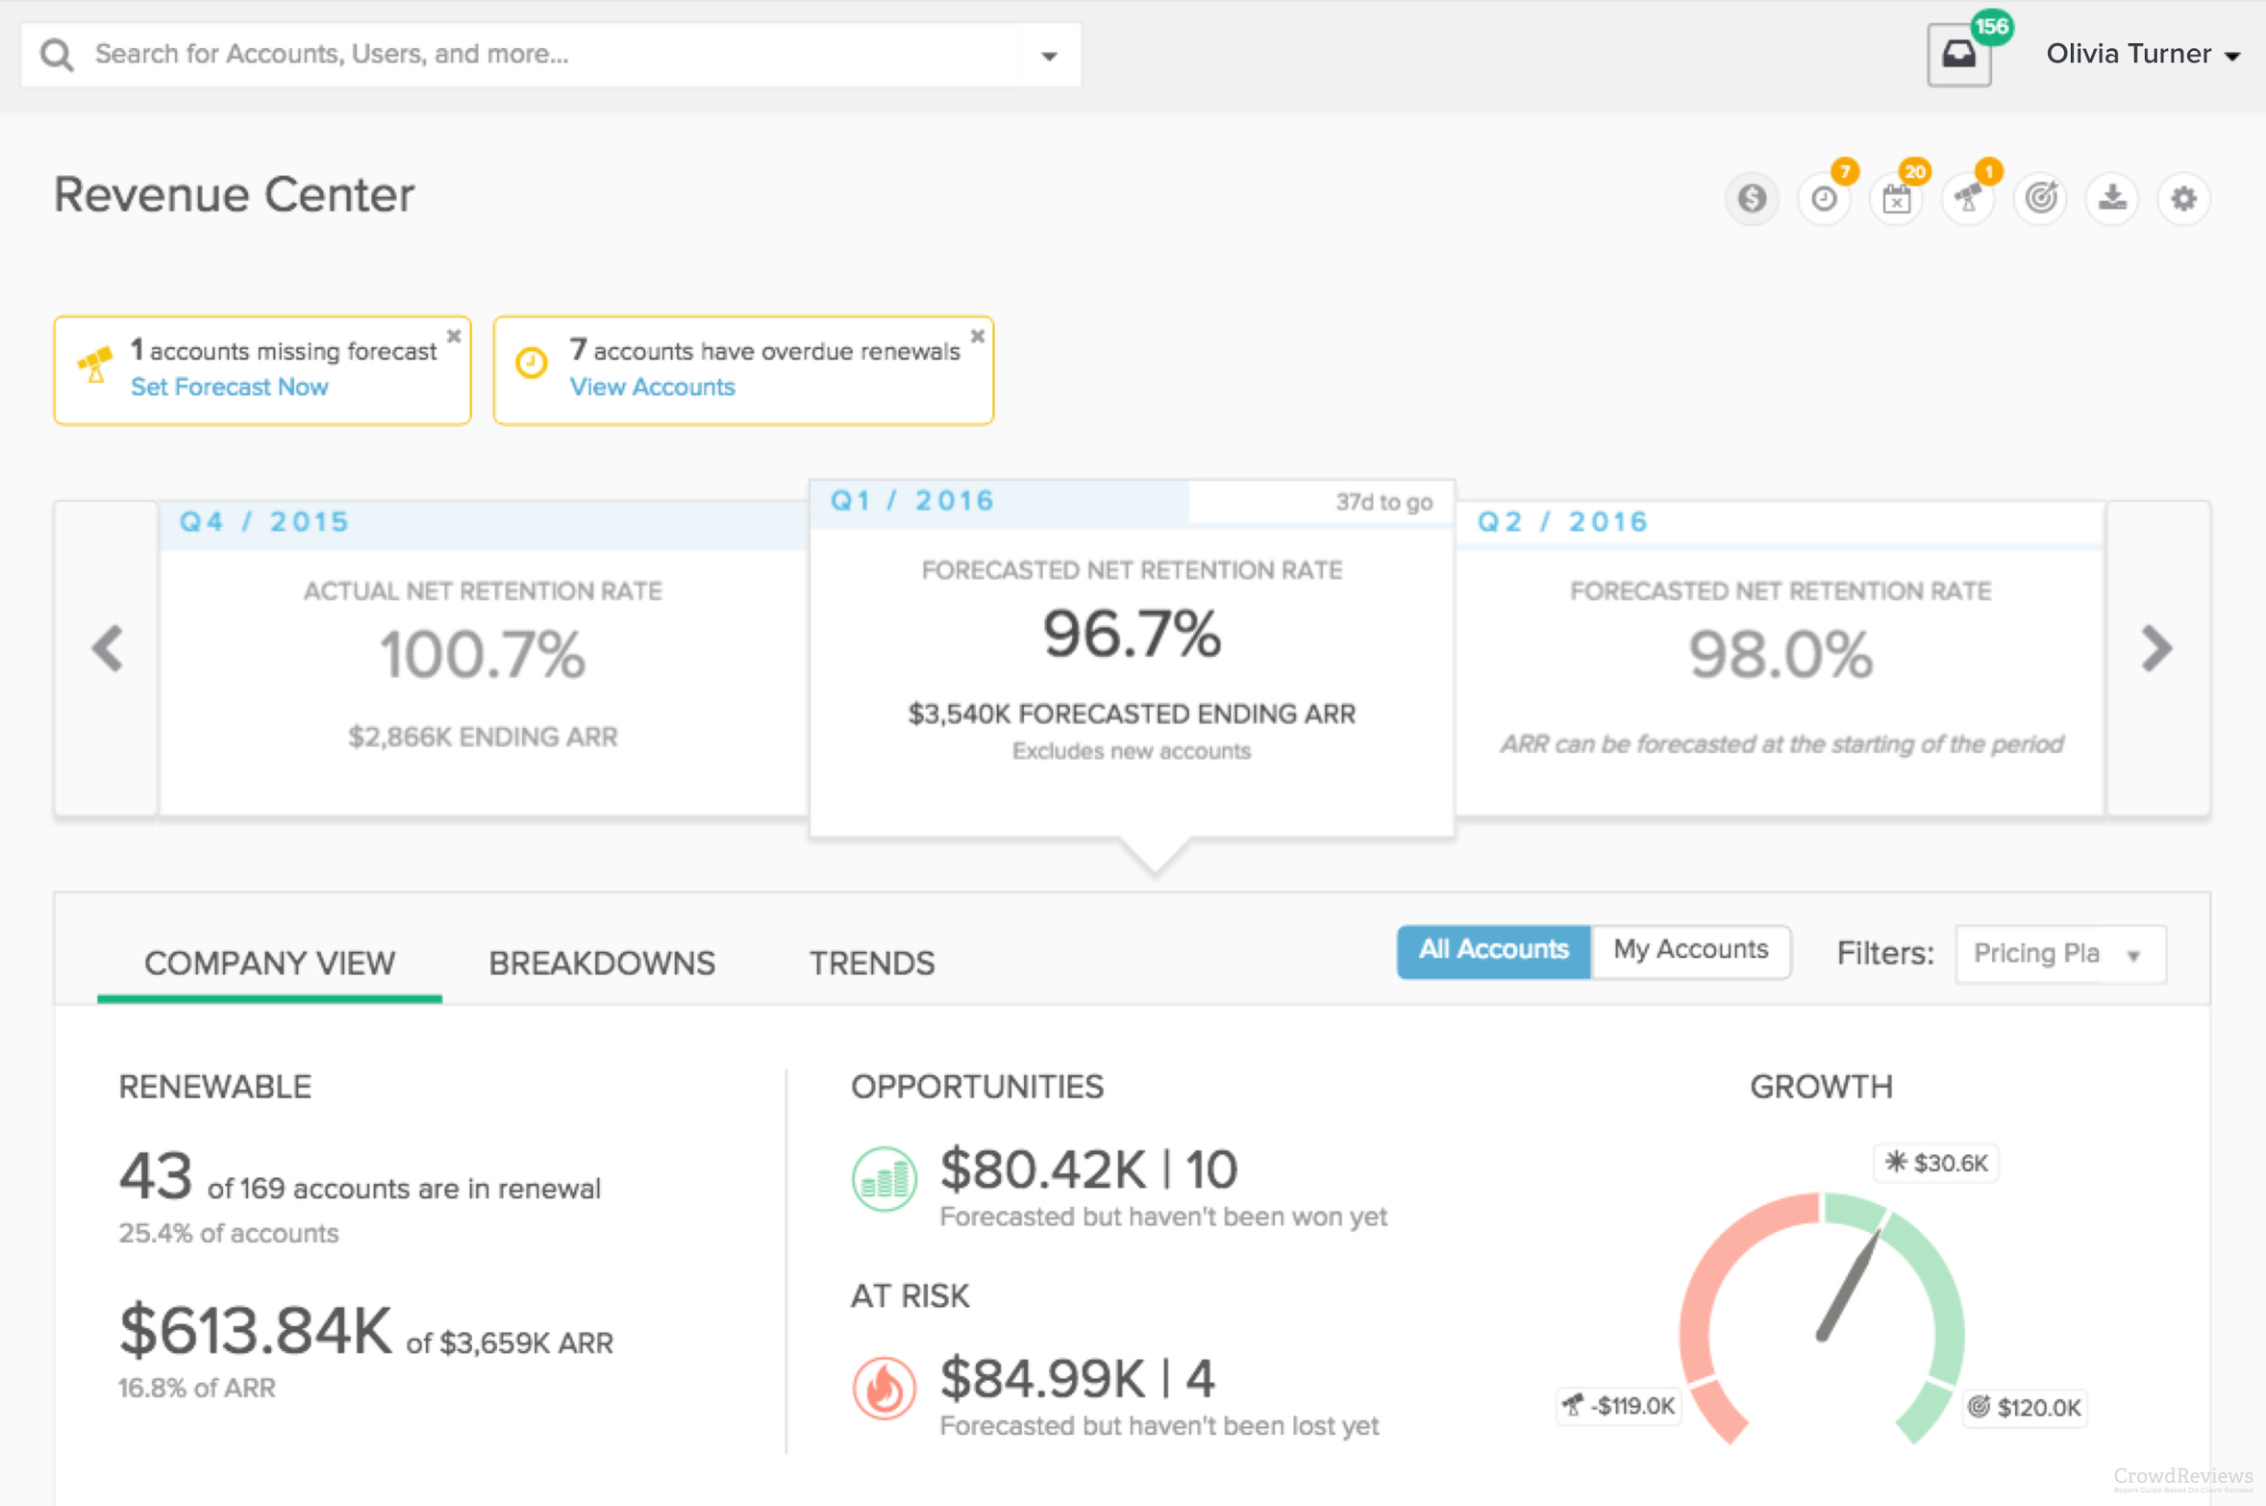
Task: Click the search magnifier icon
Action: tap(57, 55)
